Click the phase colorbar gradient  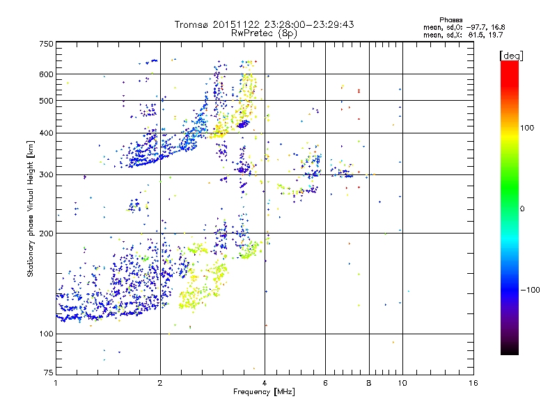pos(510,207)
